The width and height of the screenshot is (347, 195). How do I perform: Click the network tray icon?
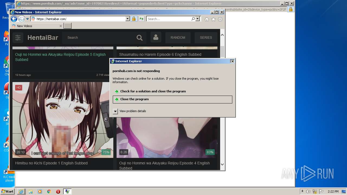(315, 191)
